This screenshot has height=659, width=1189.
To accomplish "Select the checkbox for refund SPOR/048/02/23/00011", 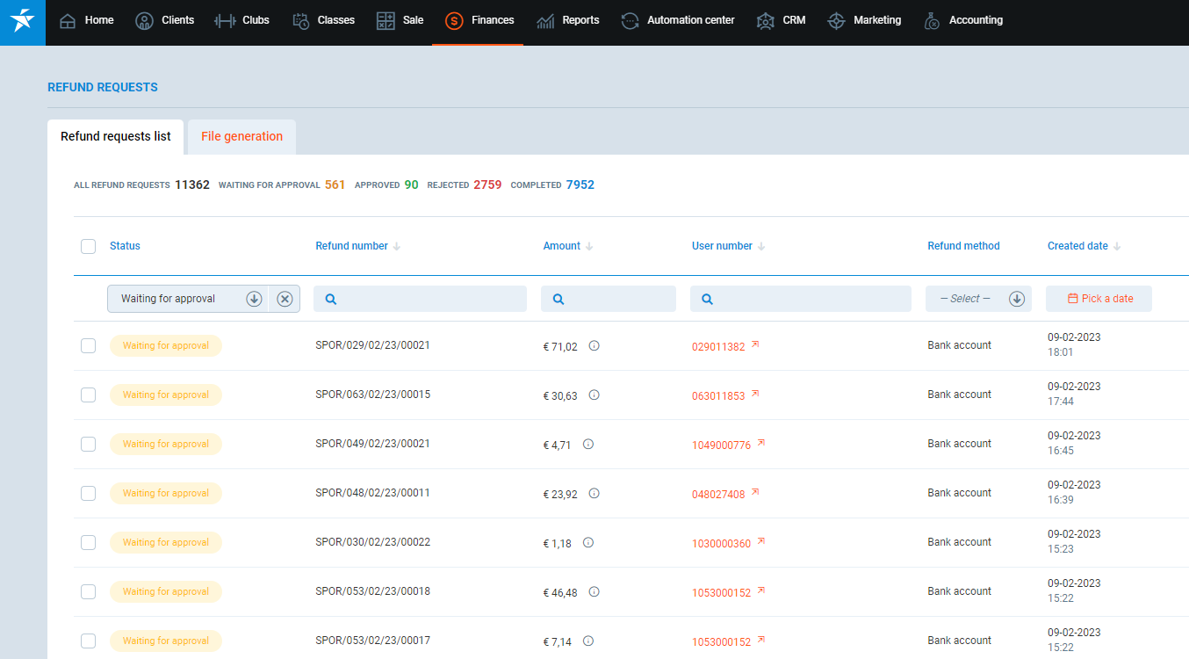I will click(88, 494).
